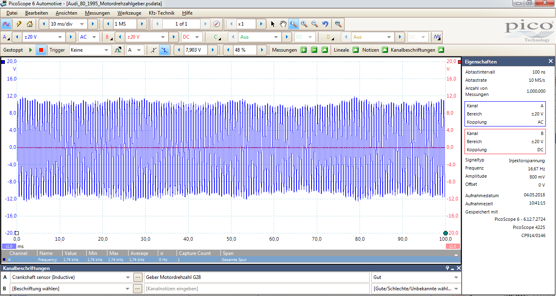Open the math channels waveform icon

pyautogui.click(x=437, y=37)
